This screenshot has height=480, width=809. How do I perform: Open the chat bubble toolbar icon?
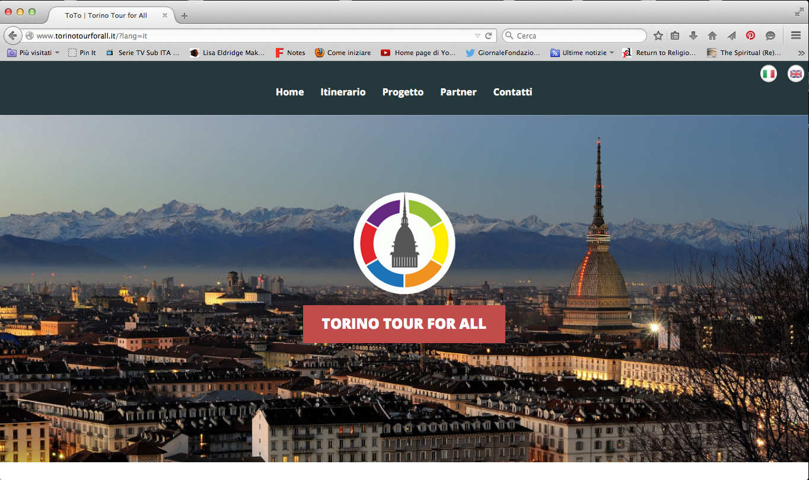coord(770,36)
